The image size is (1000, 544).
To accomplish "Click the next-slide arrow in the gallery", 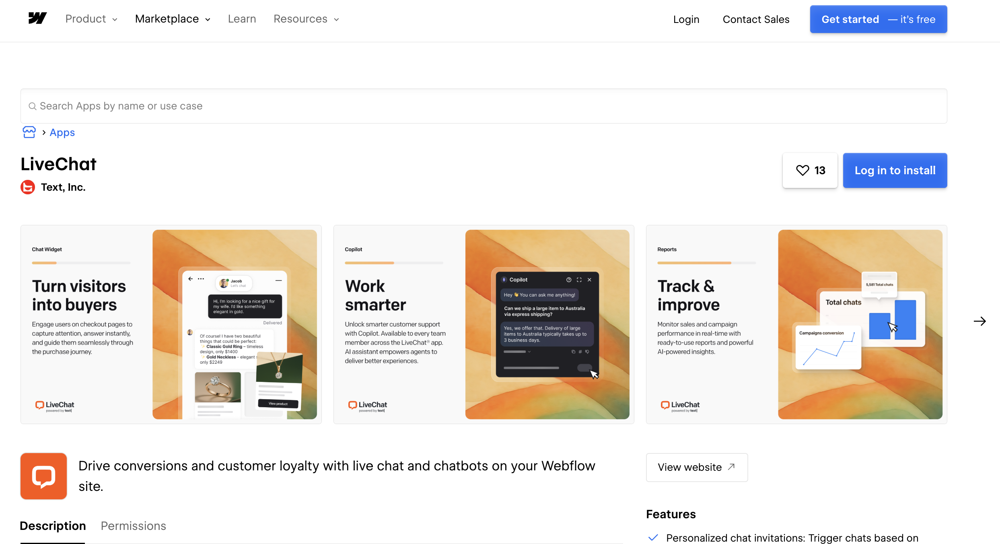I will pos(979,321).
